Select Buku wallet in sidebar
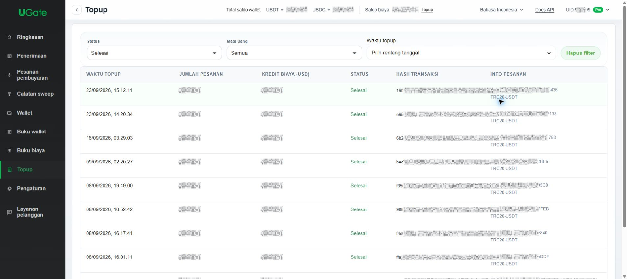 [x=31, y=132]
